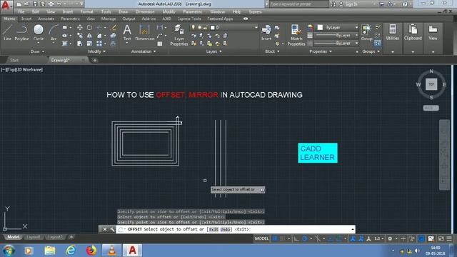
Task: Expand the Draw panel
Action: click(x=37, y=51)
